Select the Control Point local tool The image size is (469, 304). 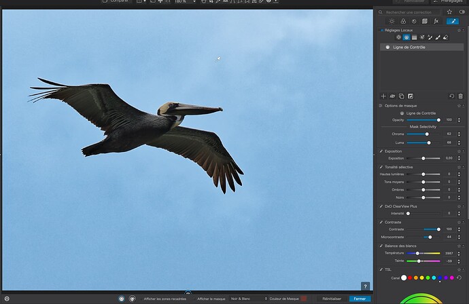point(398,37)
